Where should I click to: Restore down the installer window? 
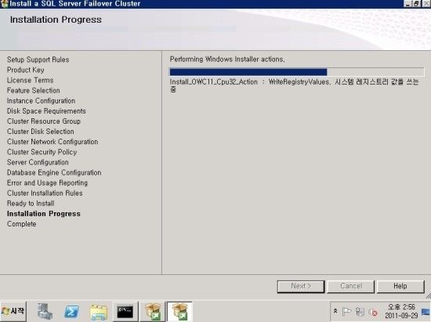(416, 4)
